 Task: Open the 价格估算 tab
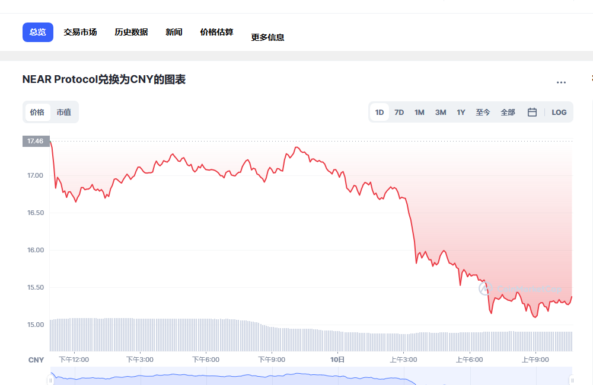tap(216, 32)
